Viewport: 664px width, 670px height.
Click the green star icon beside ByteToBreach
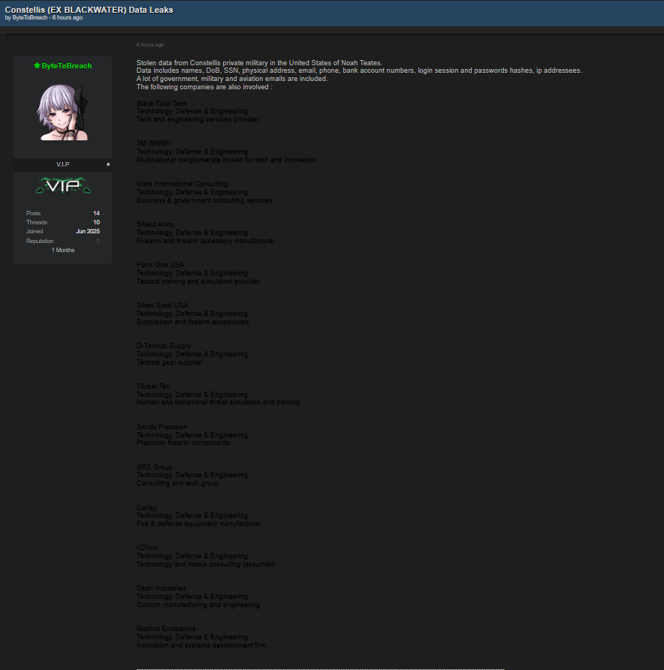pos(37,66)
